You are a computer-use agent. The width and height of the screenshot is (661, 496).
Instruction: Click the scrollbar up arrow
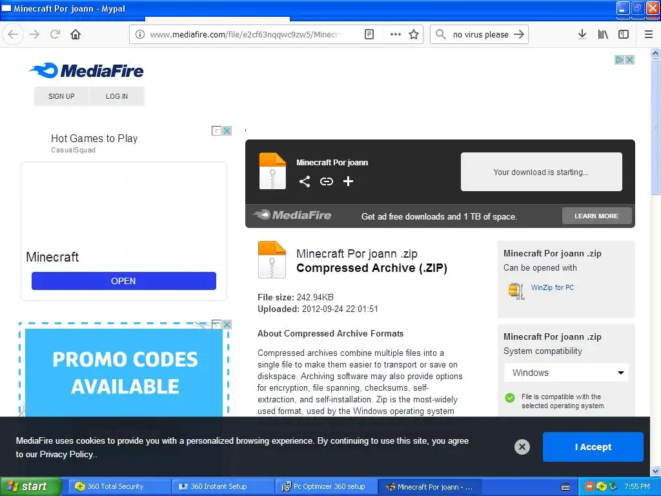click(655, 53)
